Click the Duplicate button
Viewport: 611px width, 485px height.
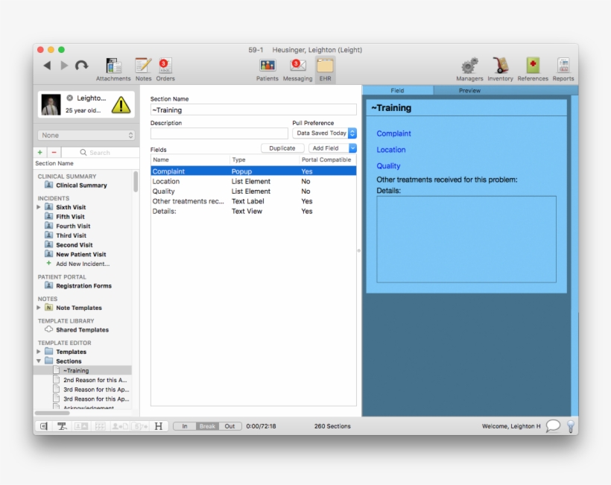tap(282, 148)
